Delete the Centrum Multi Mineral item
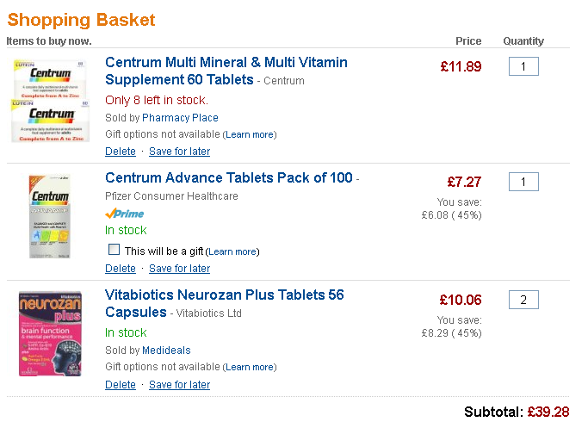This screenshot has width=588, height=428. pos(121,152)
